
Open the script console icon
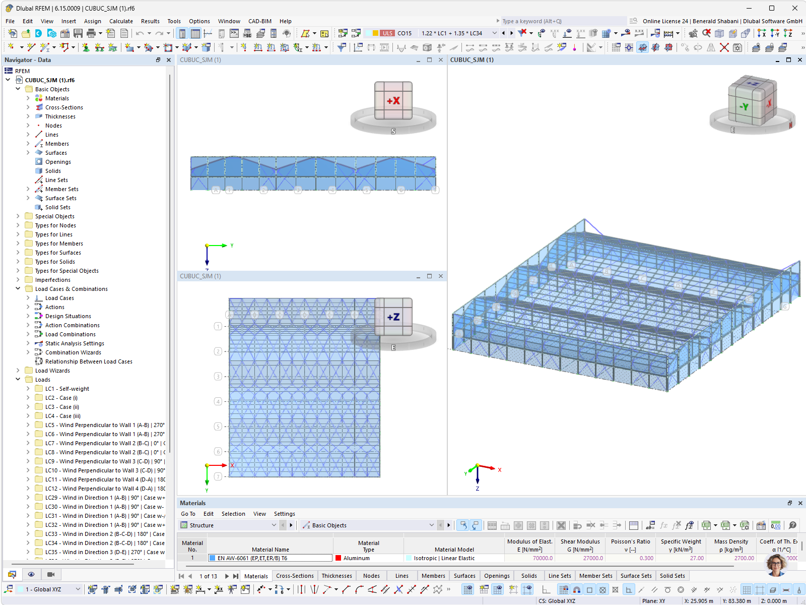[x=234, y=33]
